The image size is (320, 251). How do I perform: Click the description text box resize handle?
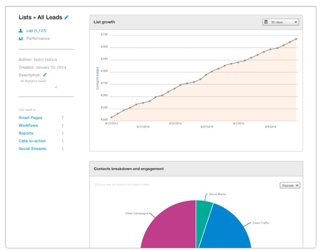click(x=56, y=87)
